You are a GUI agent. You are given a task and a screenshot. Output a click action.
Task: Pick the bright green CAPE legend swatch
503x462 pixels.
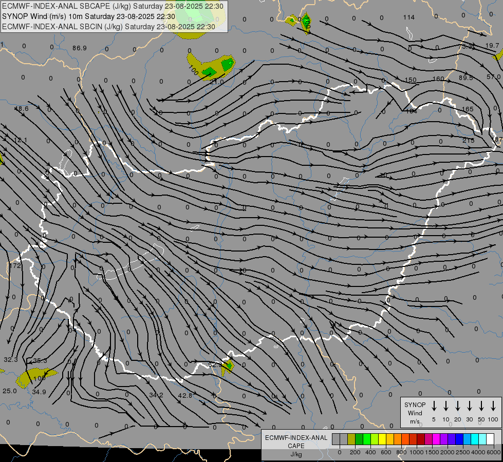click(367, 439)
